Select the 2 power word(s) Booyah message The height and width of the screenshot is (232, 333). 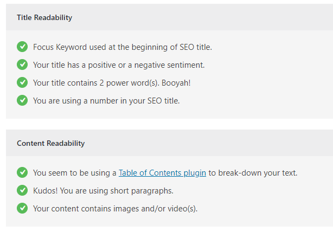112,83
